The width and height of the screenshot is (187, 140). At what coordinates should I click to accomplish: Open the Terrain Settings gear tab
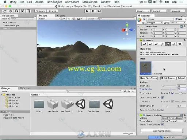pos(180,44)
